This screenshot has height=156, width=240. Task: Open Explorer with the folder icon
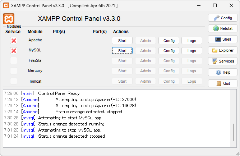click(x=222, y=50)
